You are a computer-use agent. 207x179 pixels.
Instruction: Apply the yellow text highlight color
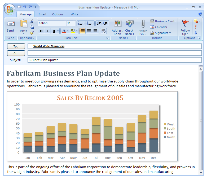[73, 31]
